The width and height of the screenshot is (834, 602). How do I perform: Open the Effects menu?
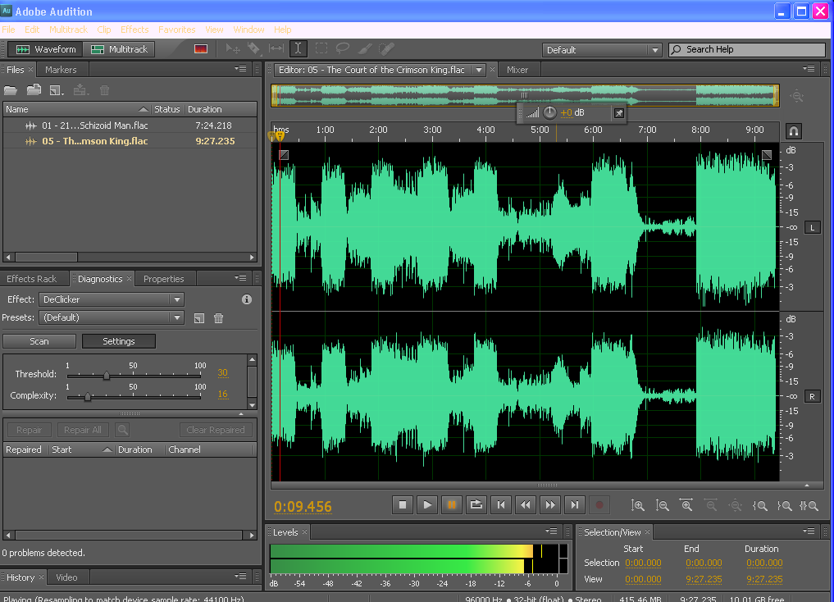pos(134,30)
